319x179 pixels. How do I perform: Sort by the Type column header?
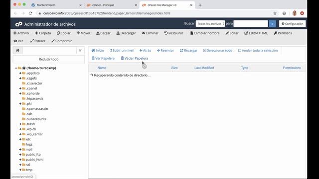[x=245, y=68]
